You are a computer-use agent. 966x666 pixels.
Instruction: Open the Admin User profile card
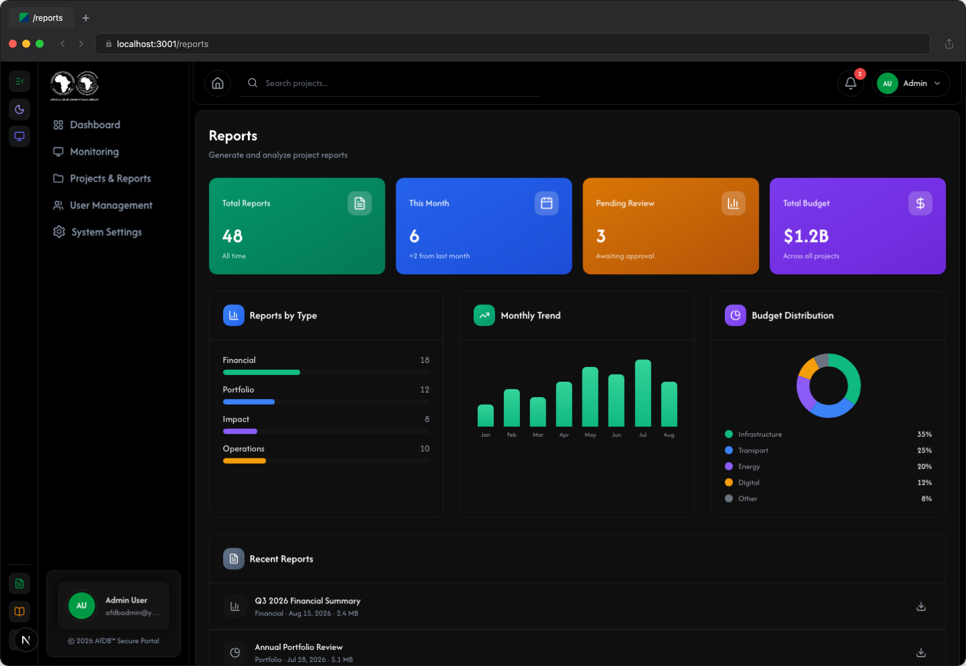pos(114,606)
